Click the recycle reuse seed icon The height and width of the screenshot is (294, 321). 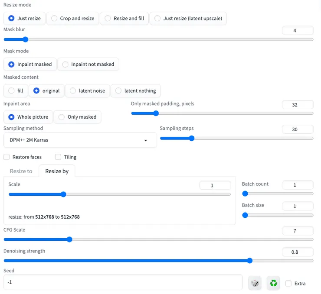click(273, 283)
